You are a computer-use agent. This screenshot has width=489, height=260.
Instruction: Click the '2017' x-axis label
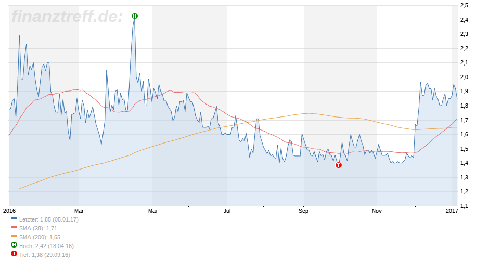click(x=452, y=211)
